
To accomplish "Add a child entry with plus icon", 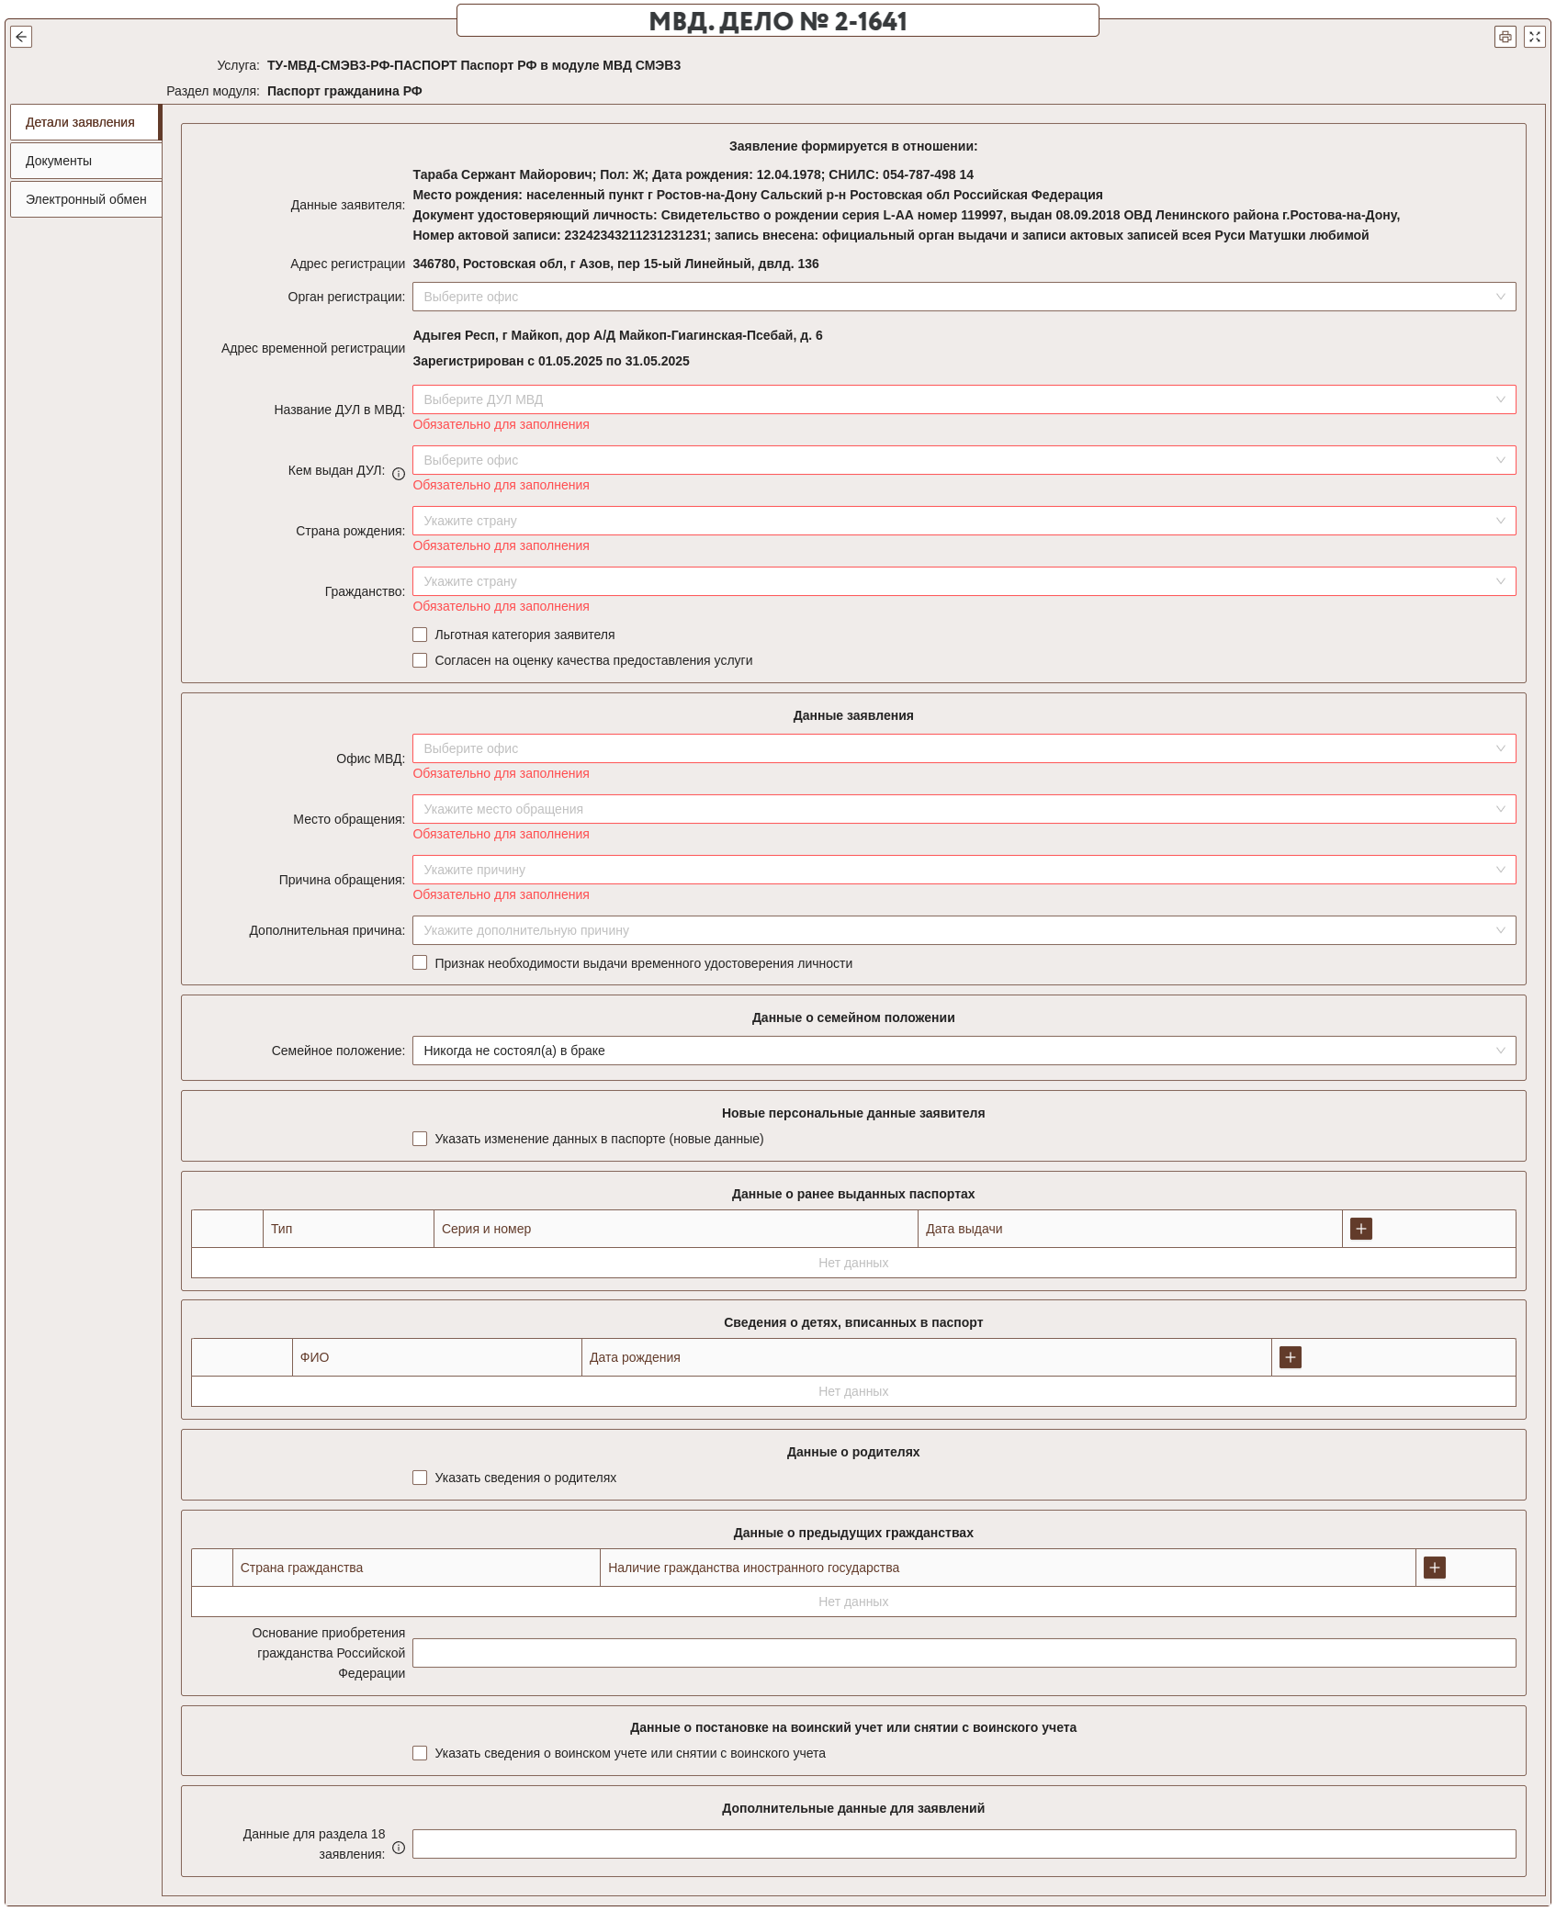I will tap(1290, 1357).
